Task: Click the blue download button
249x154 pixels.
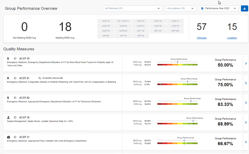Action: pyautogui.click(x=244, y=8)
